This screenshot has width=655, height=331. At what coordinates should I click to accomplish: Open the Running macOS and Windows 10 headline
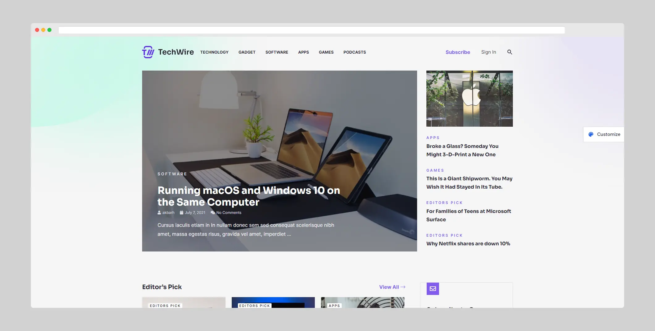pyautogui.click(x=248, y=196)
